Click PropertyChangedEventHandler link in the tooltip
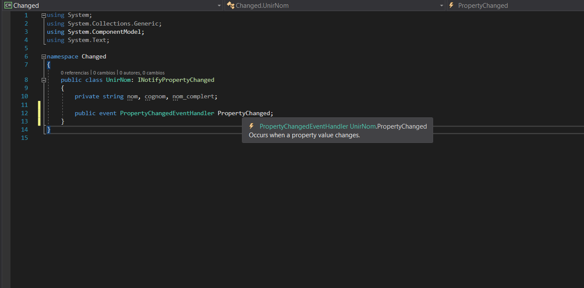Image resolution: width=584 pixels, height=288 pixels. tap(303, 126)
